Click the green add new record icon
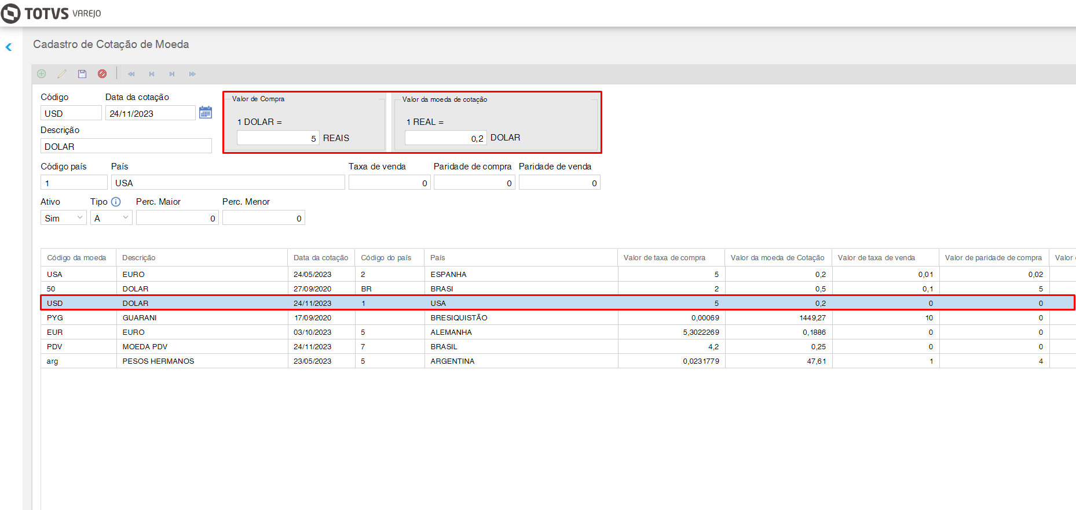1076x510 pixels. coord(42,74)
